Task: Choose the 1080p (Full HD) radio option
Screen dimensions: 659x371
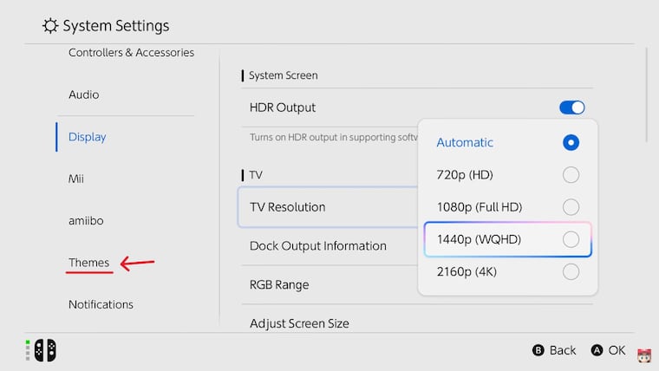Action: [x=571, y=207]
